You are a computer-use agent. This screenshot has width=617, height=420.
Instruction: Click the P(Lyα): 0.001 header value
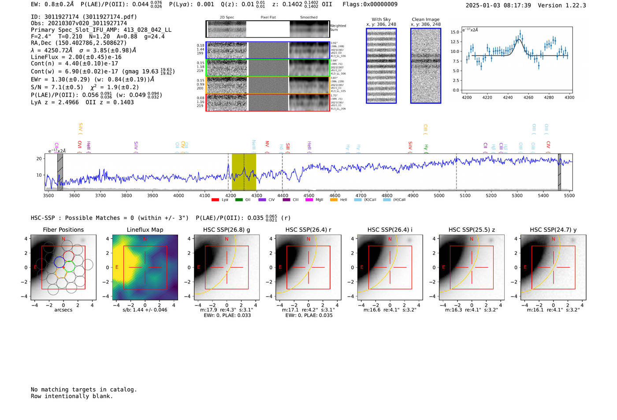coord(192,4)
